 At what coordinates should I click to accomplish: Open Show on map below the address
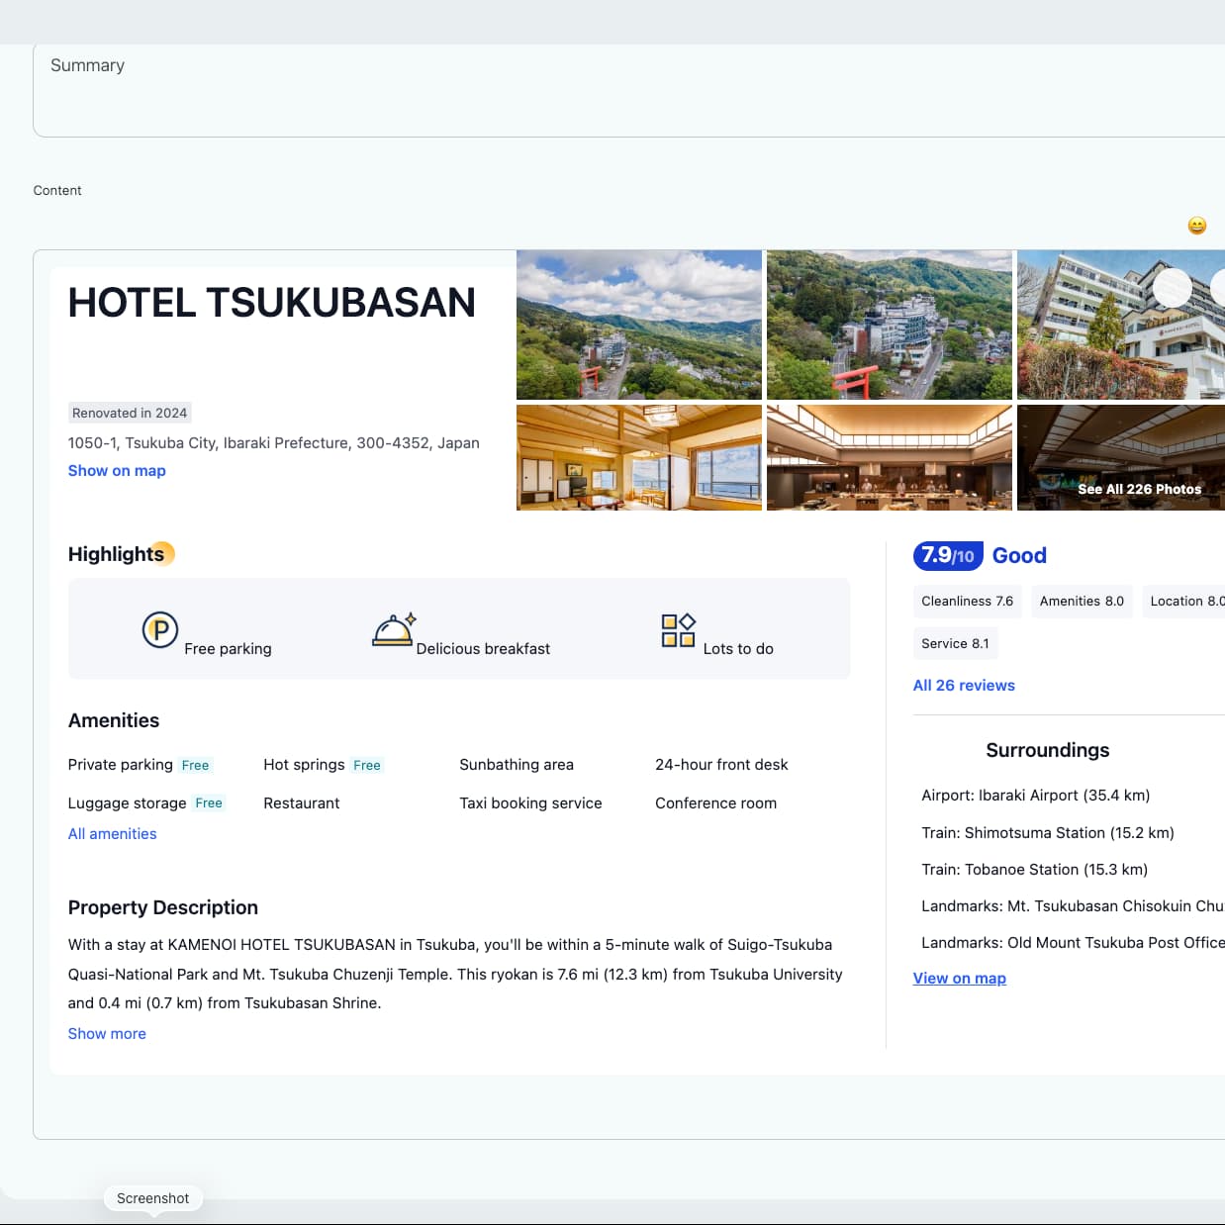click(x=117, y=470)
